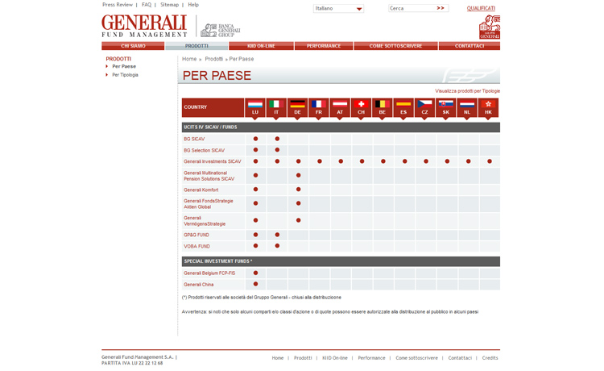
Task: Click Prodotti in the breadcrumb
Action: tap(213, 59)
